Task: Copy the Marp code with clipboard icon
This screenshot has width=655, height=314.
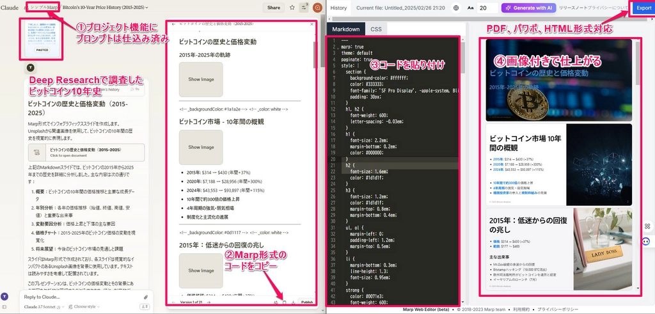Action: coord(285,302)
